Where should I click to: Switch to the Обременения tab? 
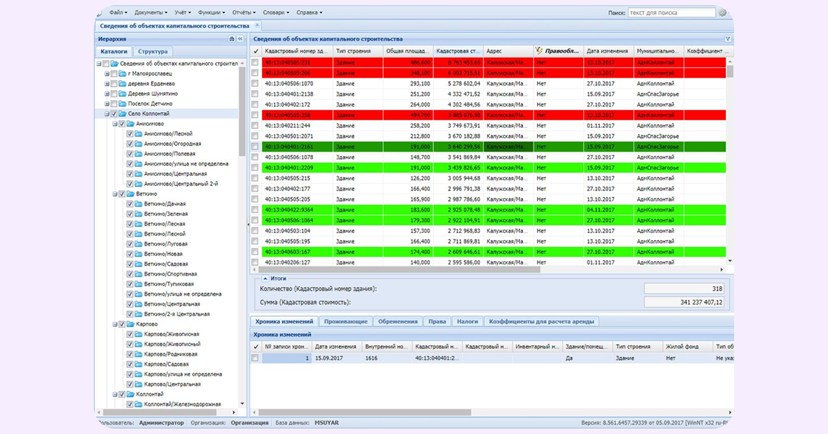397,322
